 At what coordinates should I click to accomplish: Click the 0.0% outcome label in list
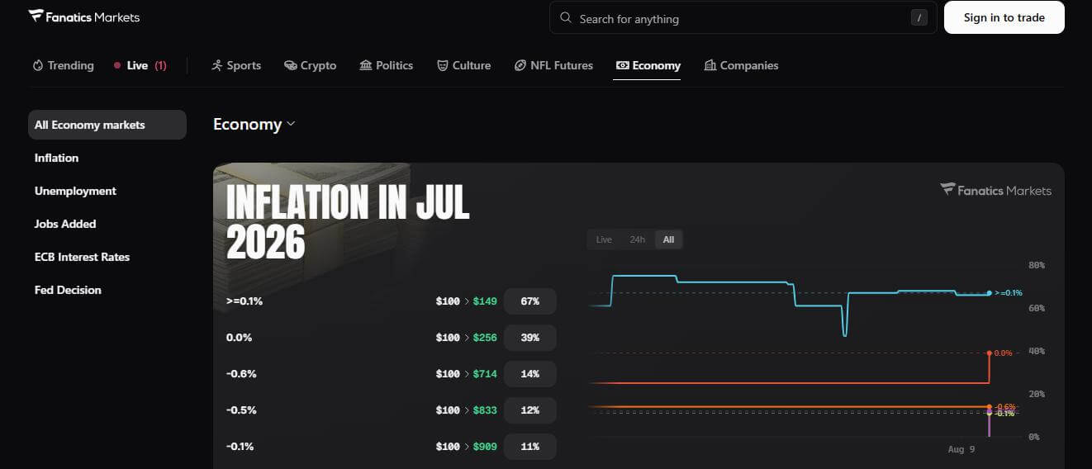239,338
